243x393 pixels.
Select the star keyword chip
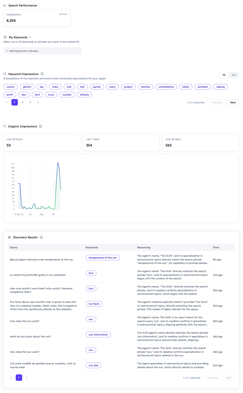pyautogui.click(x=69, y=87)
